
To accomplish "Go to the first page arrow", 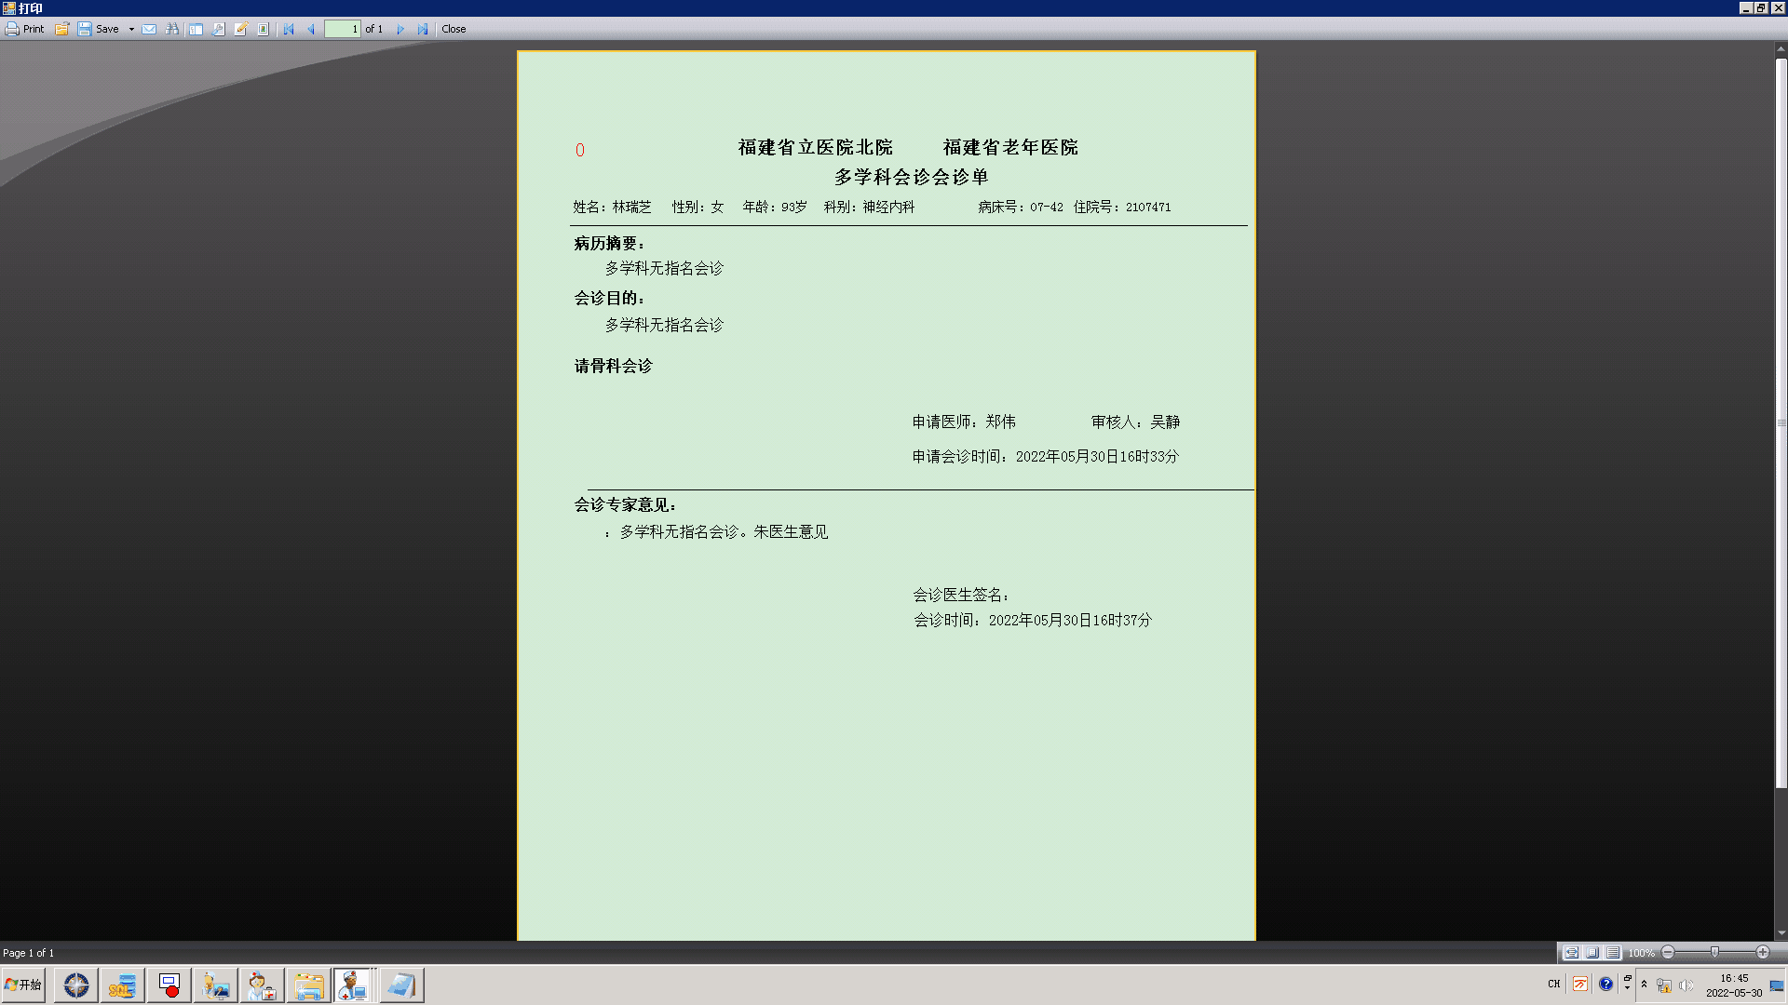I will click(x=289, y=29).
